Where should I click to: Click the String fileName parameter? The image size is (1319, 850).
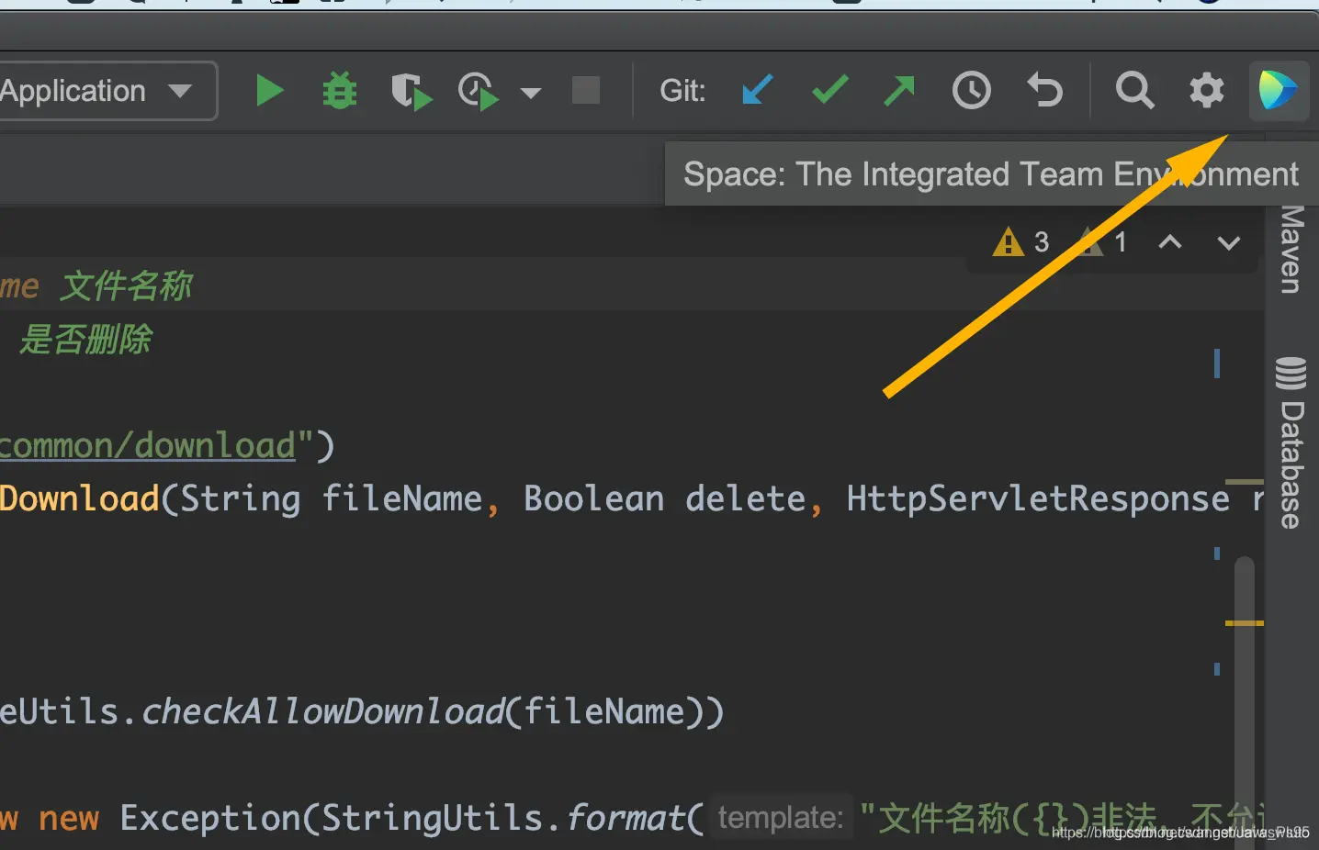coord(332,498)
